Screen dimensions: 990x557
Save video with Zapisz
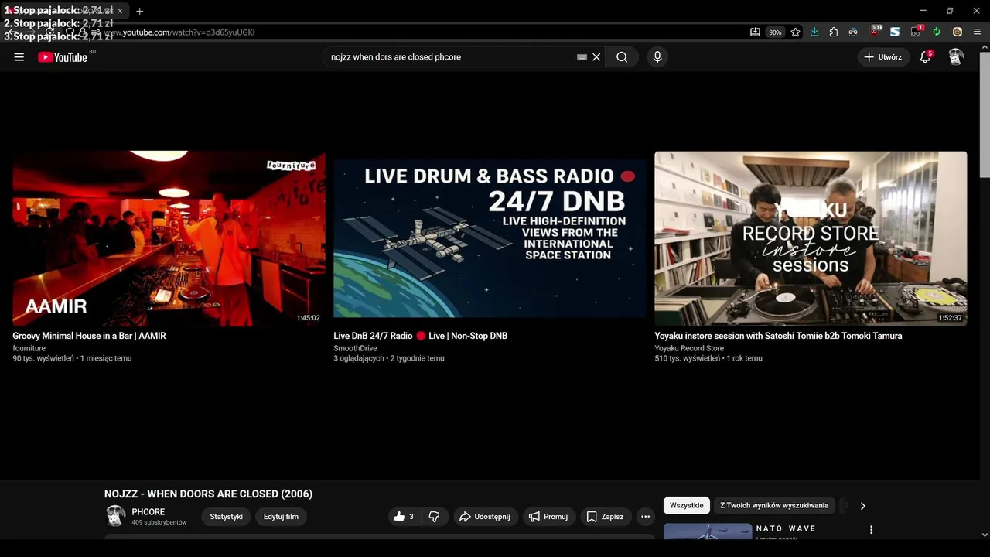coord(605,517)
